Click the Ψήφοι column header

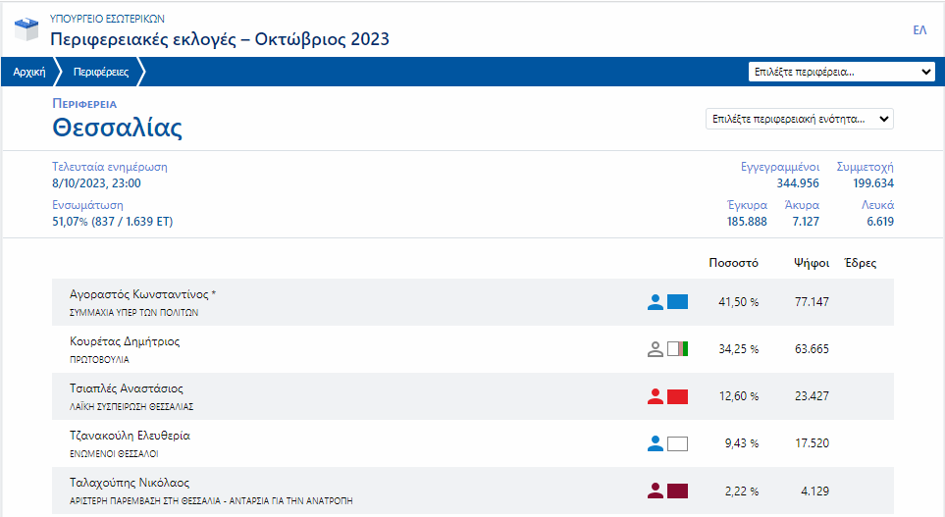[812, 263]
